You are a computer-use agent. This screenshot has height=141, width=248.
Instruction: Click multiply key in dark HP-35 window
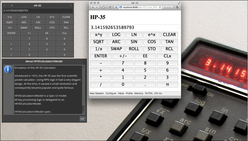11,49
